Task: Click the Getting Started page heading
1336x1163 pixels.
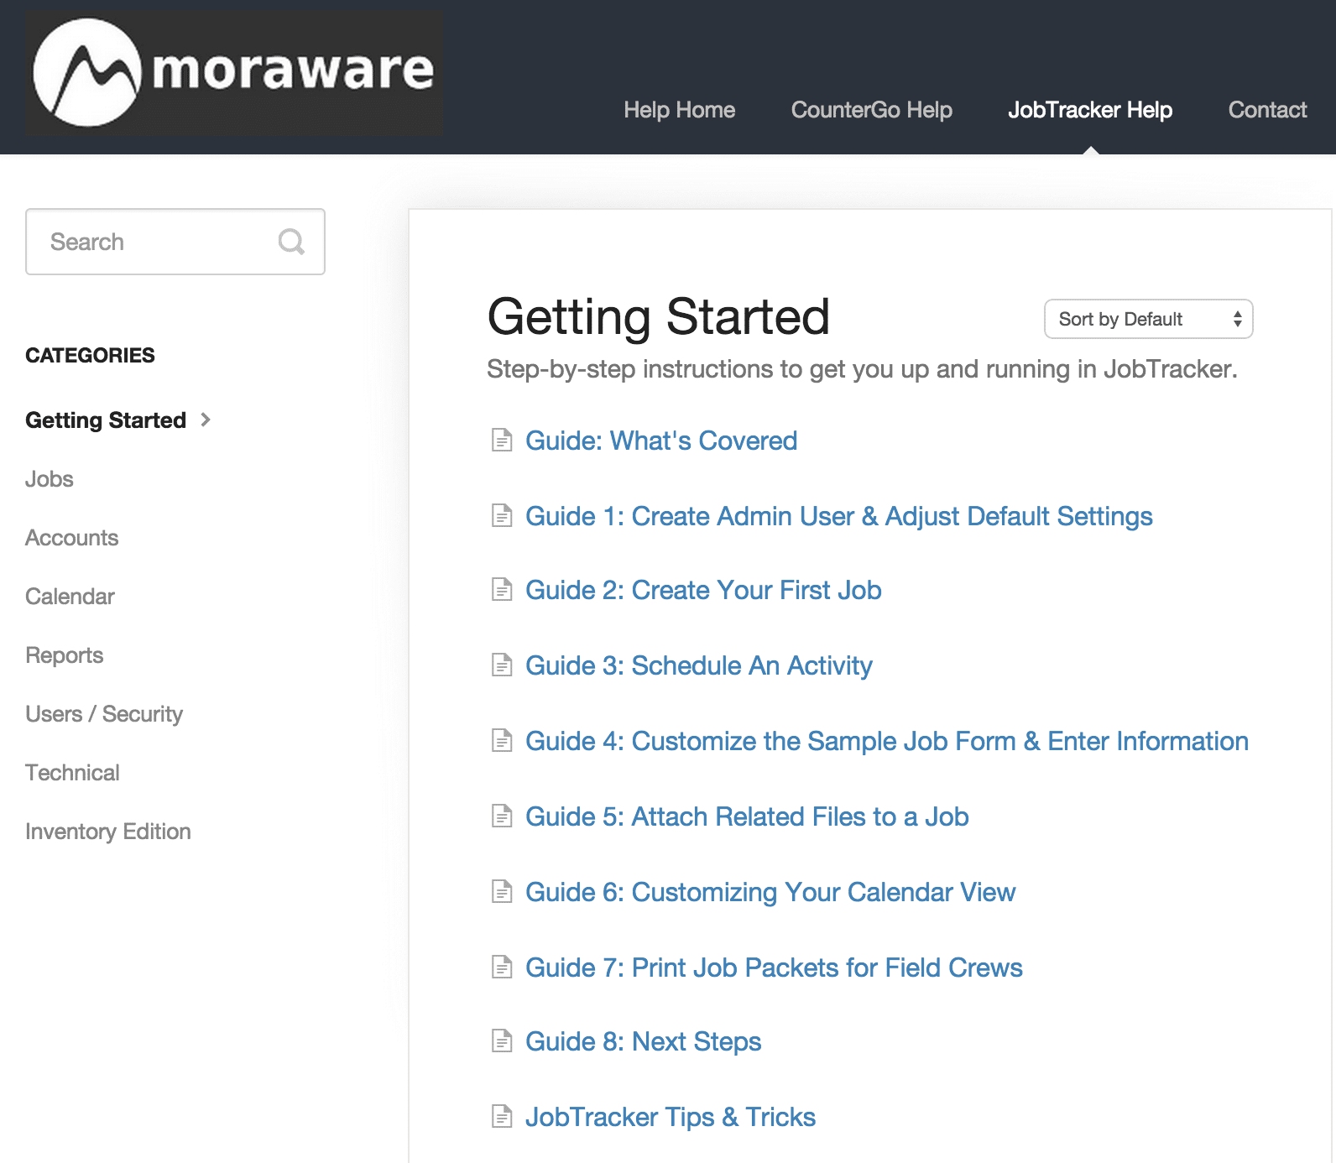Action: [659, 317]
